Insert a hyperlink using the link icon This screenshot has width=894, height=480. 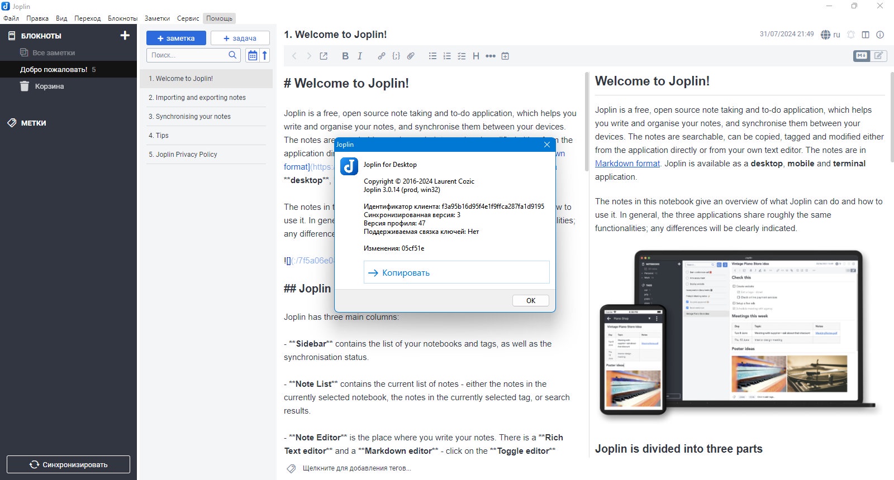[x=381, y=56]
